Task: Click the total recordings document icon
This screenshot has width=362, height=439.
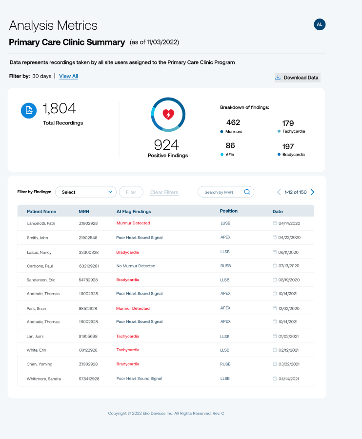Action: click(29, 110)
